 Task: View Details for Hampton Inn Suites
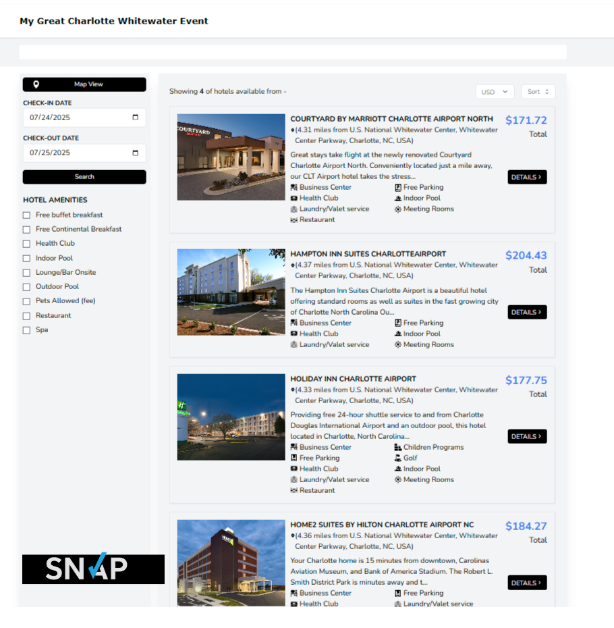527,312
